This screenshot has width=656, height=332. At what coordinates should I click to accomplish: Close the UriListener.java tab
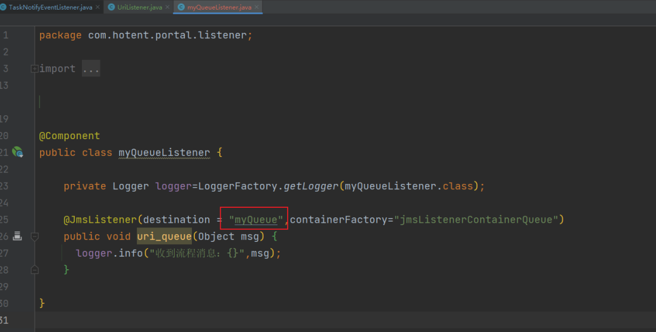tap(166, 7)
